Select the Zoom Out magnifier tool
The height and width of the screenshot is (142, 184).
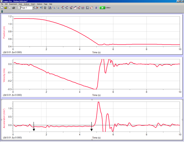pyautogui.click(x=57, y=7)
